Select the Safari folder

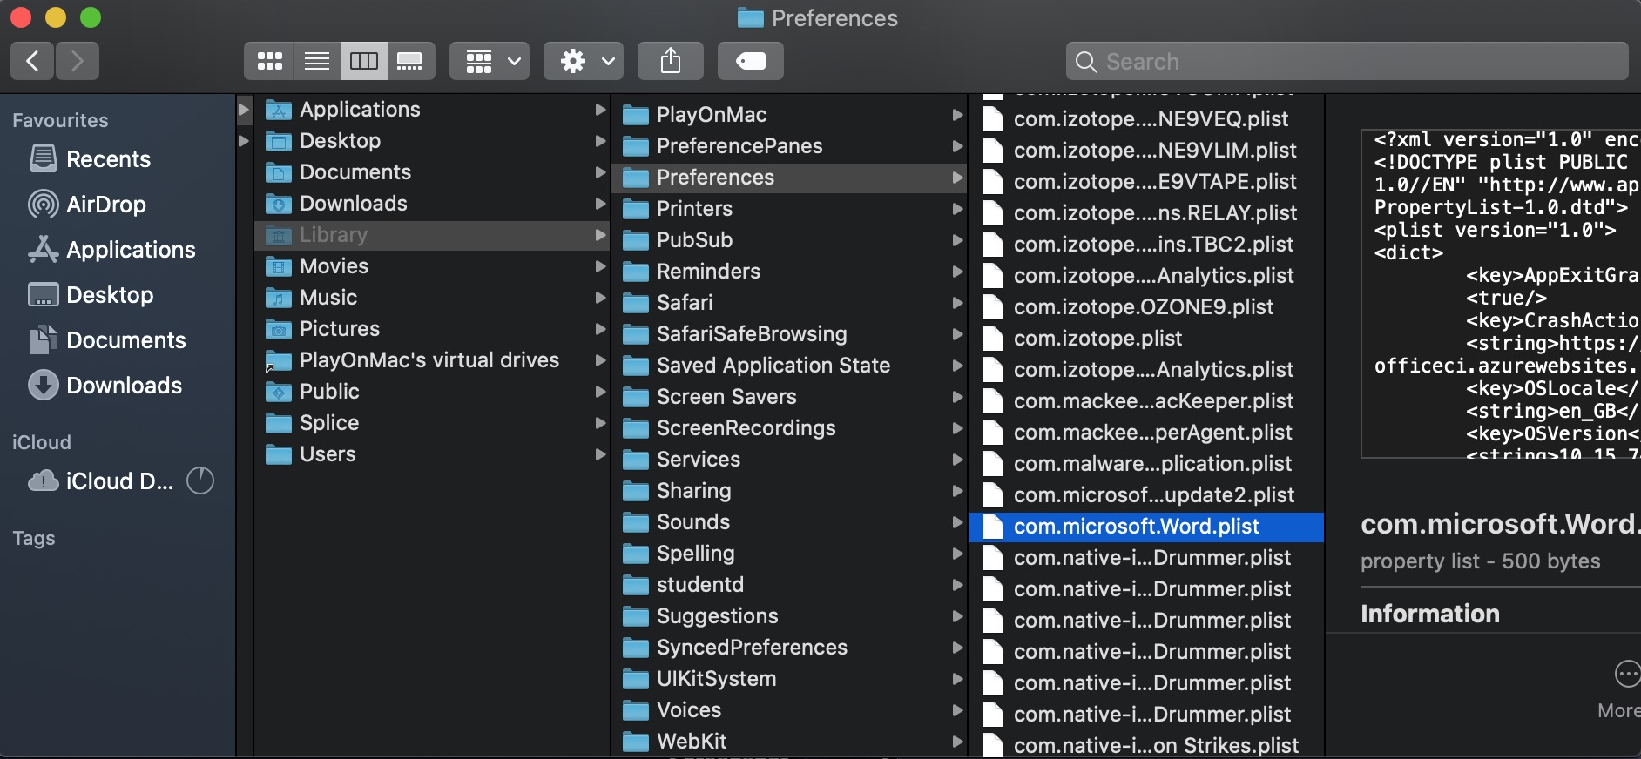point(789,303)
